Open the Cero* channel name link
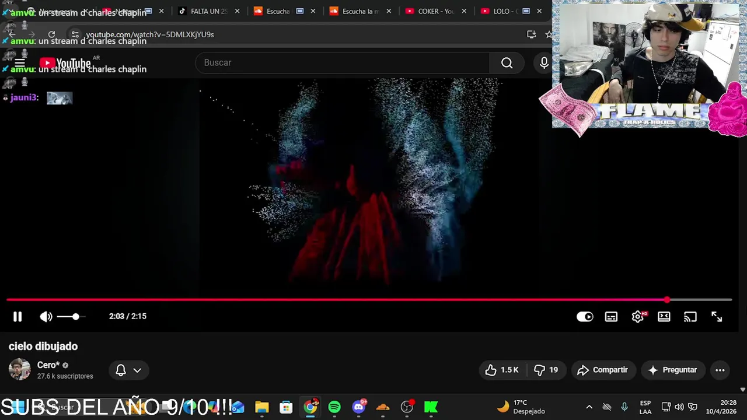The height and width of the screenshot is (420, 747). point(48,365)
